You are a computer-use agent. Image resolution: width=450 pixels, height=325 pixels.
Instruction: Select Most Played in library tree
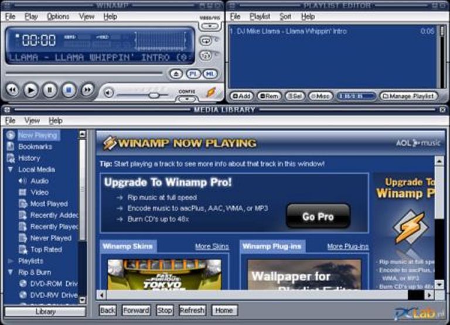49,204
